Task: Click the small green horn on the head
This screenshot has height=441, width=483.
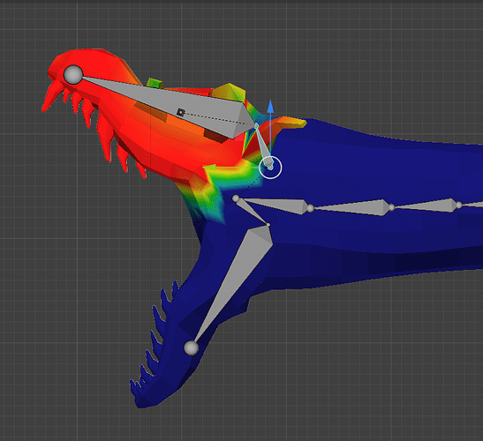Action: pos(155,83)
